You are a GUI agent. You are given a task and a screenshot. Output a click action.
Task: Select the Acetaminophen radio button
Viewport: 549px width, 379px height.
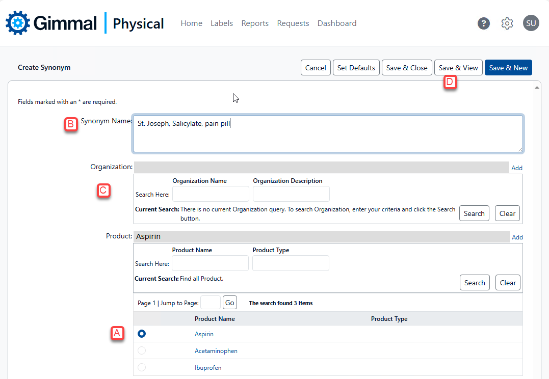click(142, 350)
